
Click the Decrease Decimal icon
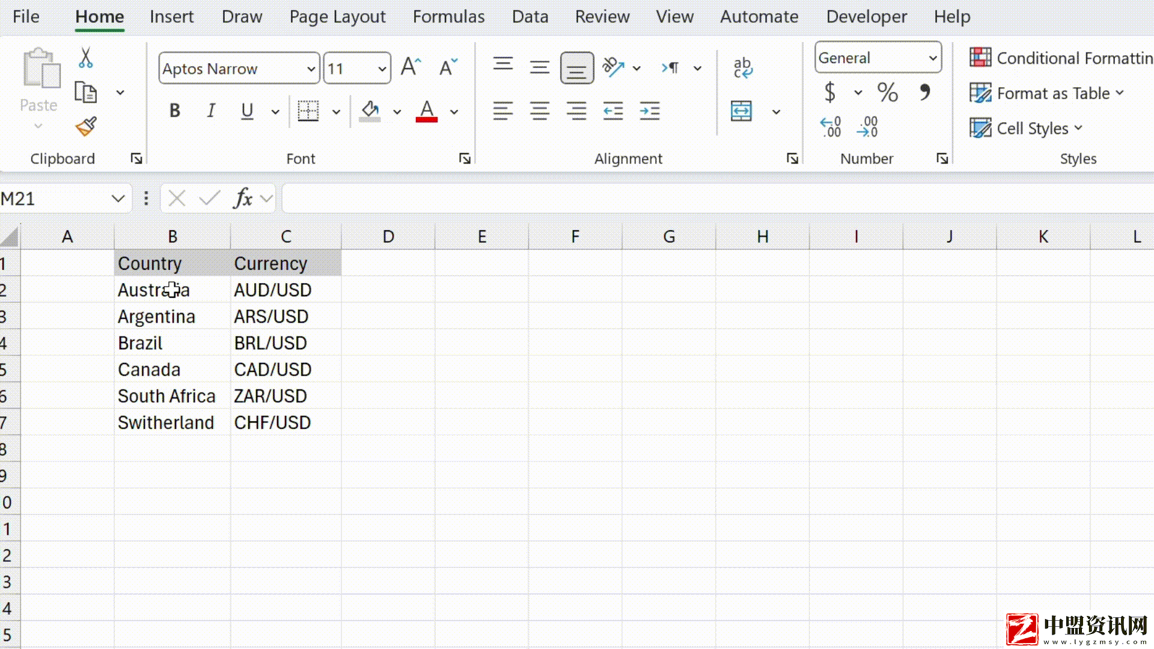tap(868, 127)
